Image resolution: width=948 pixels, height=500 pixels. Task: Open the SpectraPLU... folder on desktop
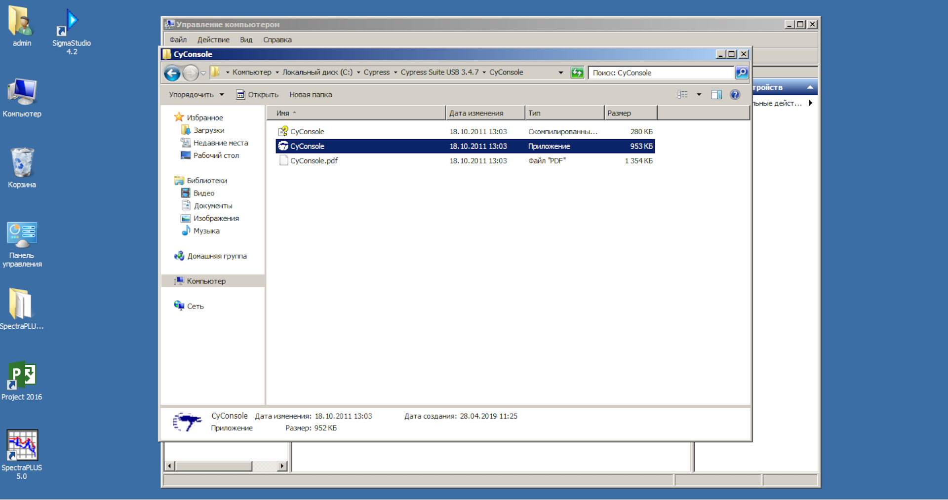(x=22, y=308)
